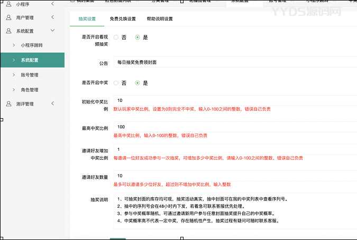
Task: Click the 小程序 sidebar user icon
Action: 8,4
